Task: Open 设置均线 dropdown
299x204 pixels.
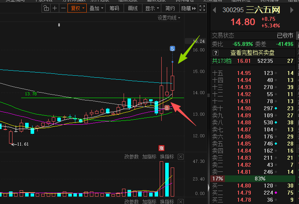Action: point(169,18)
